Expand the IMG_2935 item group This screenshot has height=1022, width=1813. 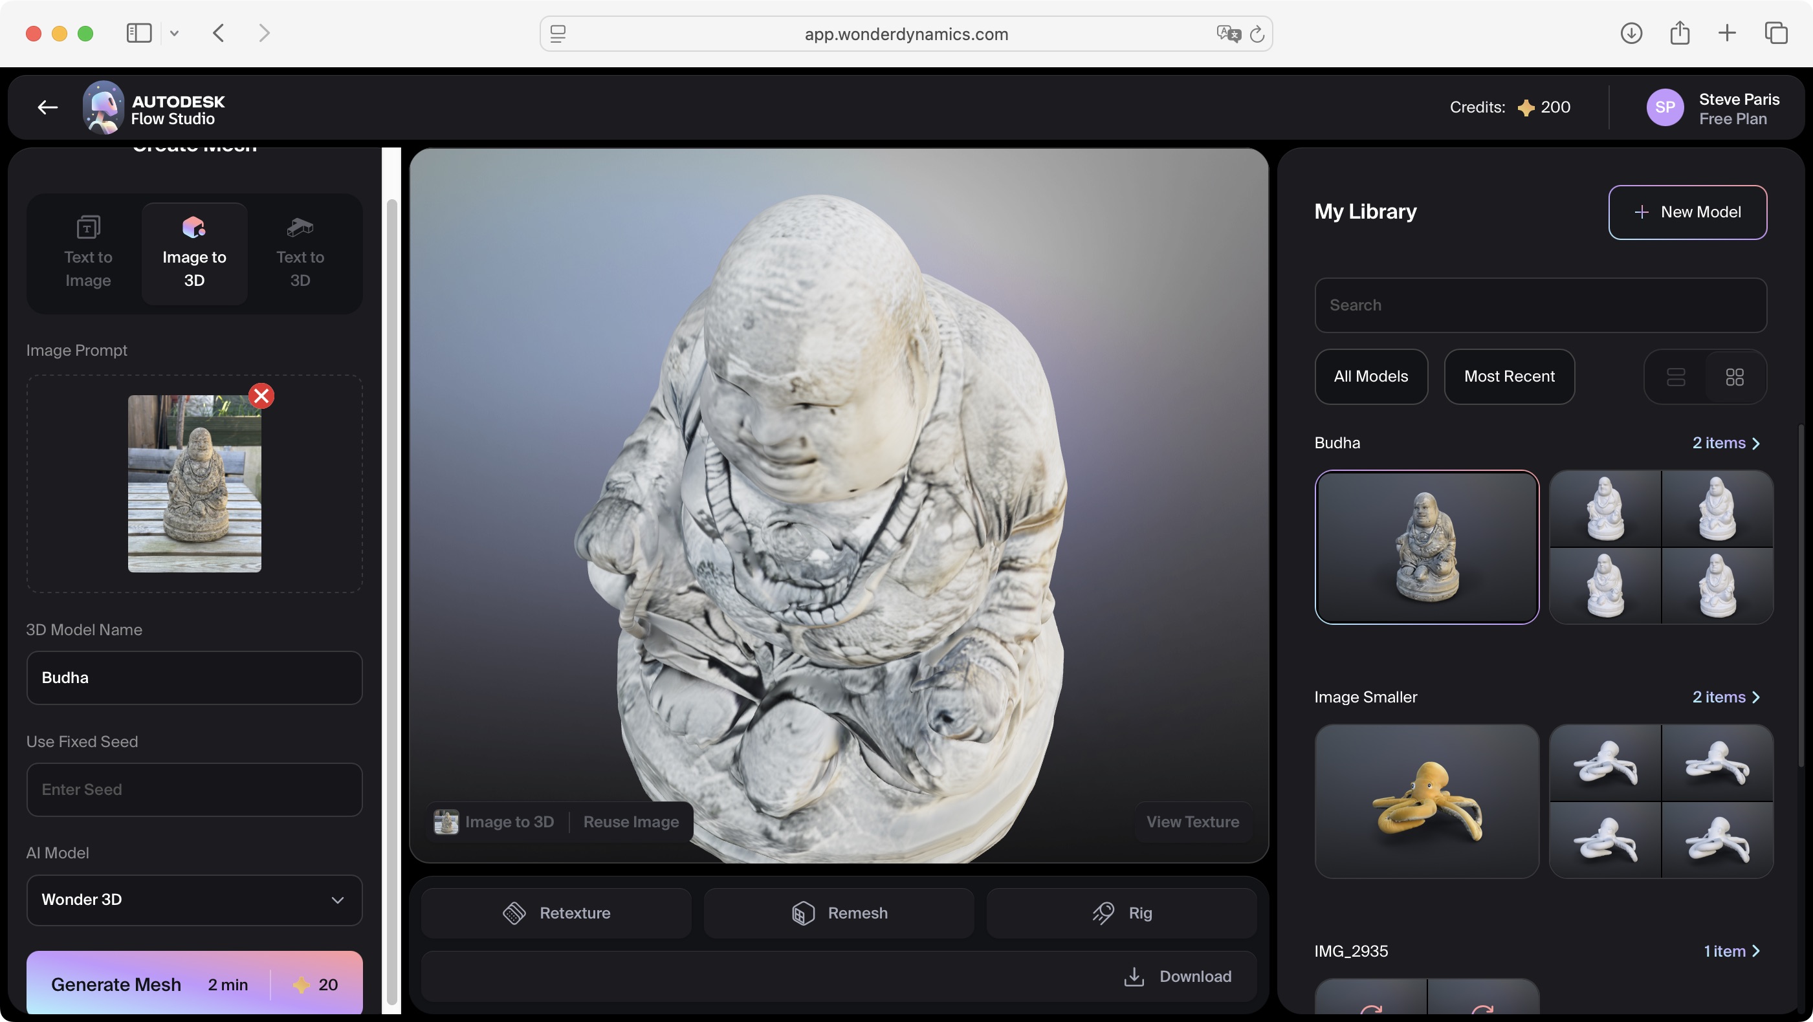tap(1732, 951)
